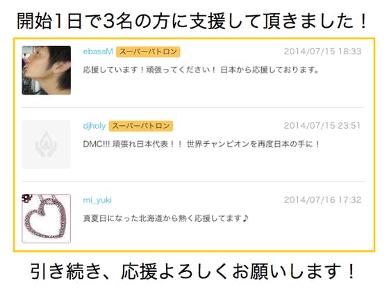Open ebasaM's profile photo avatar
Image resolution: width=389 pixels, height=292 pixels.
coord(47,70)
